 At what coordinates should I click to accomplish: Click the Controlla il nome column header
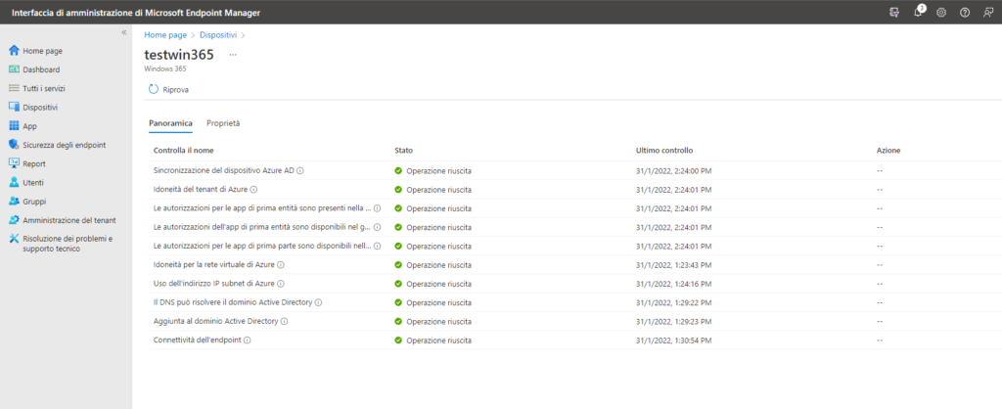pyautogui.click(x=183, y=150)
